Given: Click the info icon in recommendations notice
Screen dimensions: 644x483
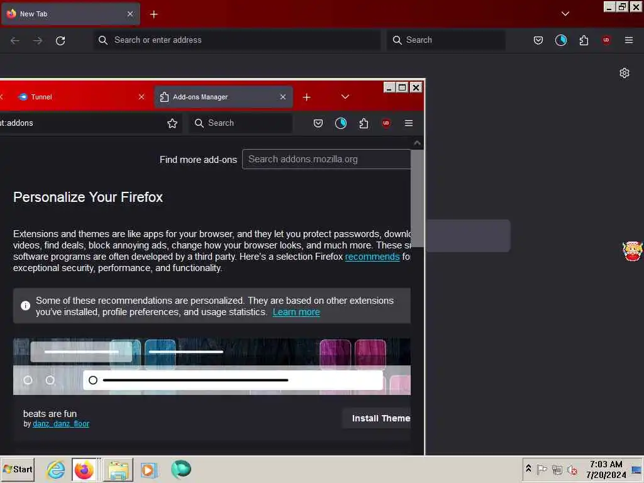Looking at the screenshot, I should 25,306.
